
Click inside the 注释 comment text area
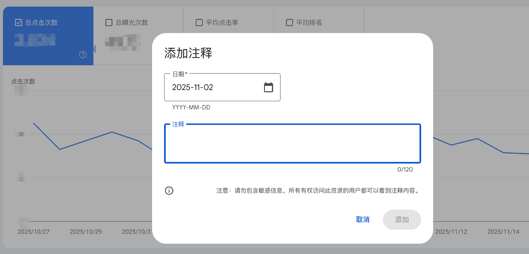(292, 143)
